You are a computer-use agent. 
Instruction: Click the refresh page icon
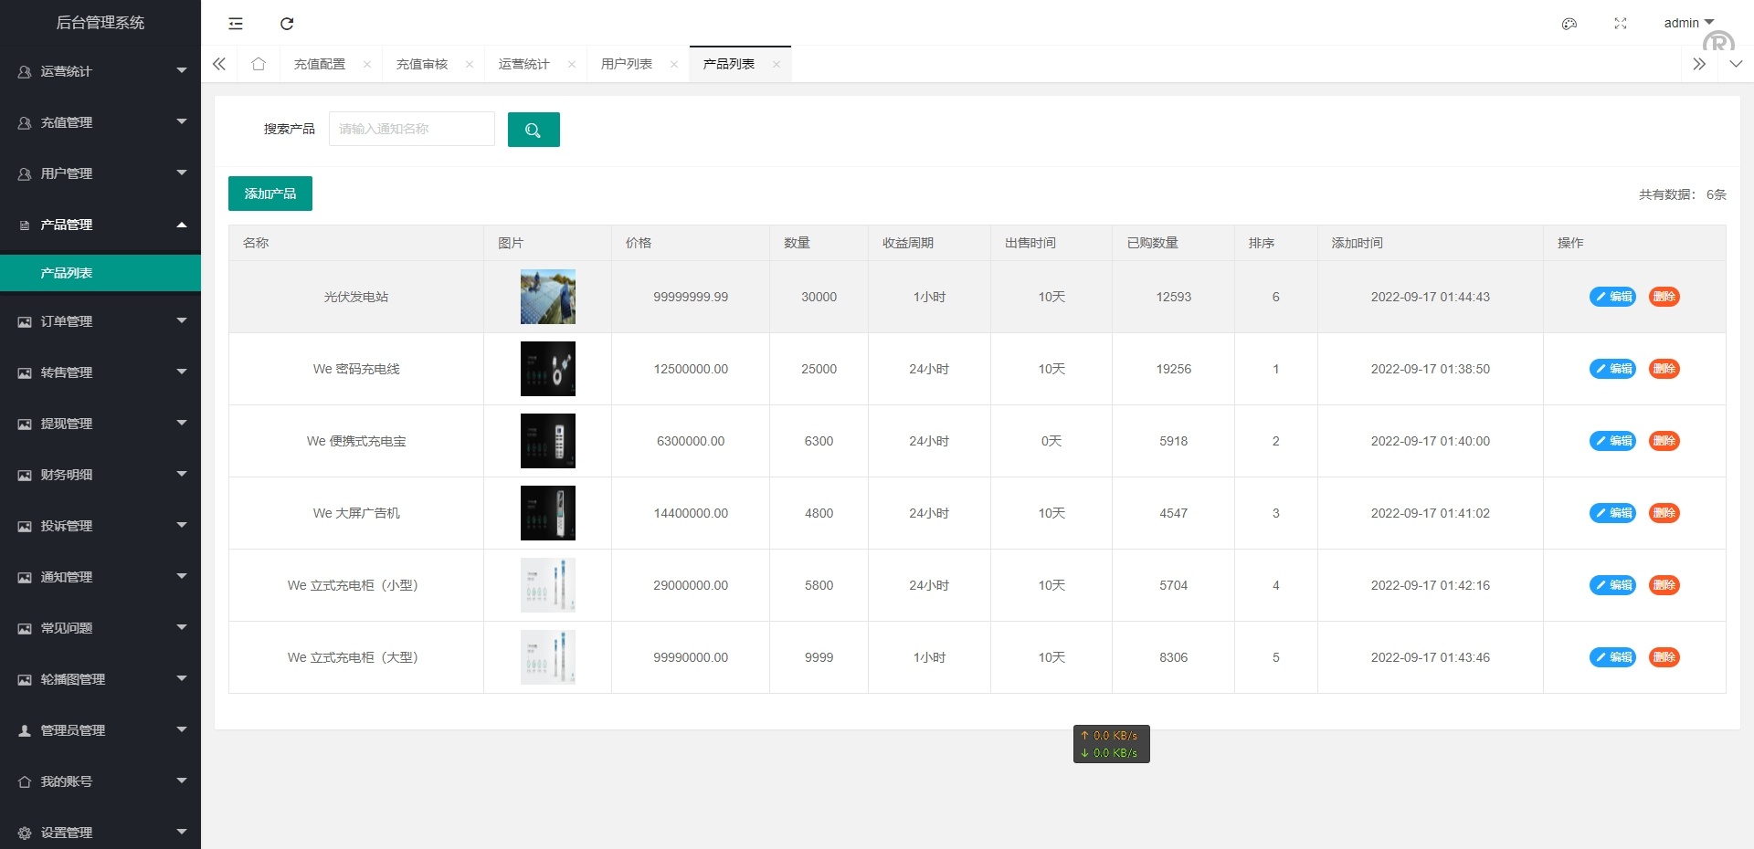tap(287, 24)
